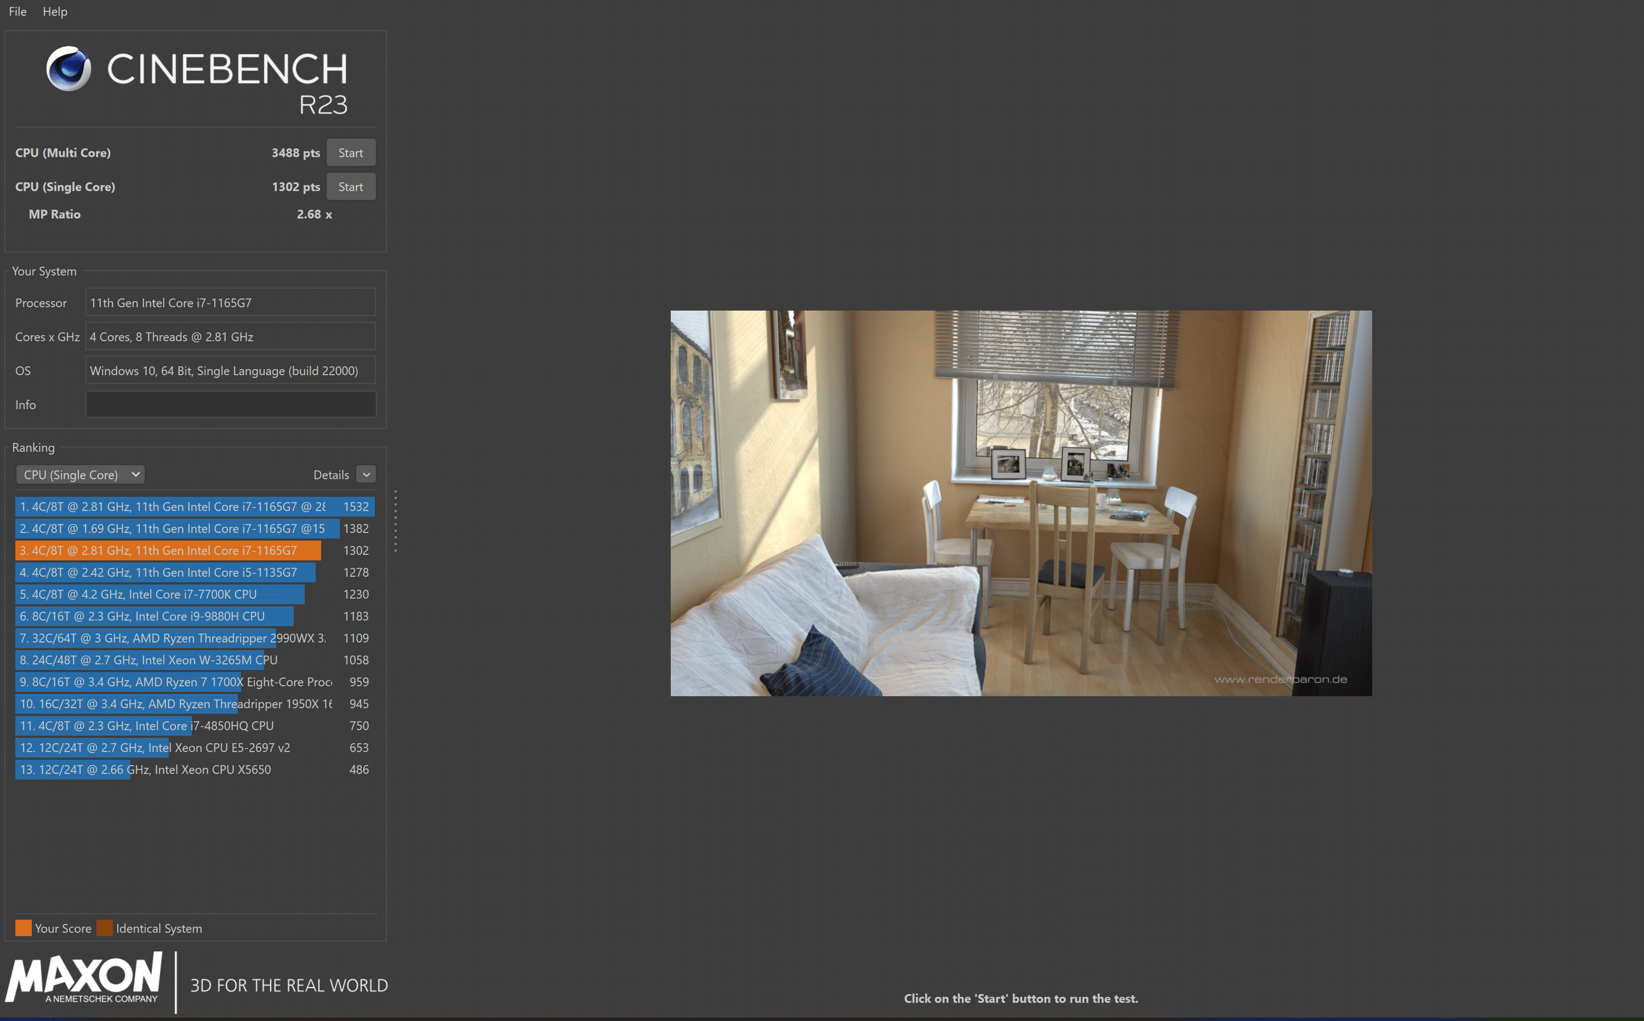Select the top-ranked 1532 score entry
This screenshot has height=1021, width=1644.
pyautogui.click(x=194, y=507)
